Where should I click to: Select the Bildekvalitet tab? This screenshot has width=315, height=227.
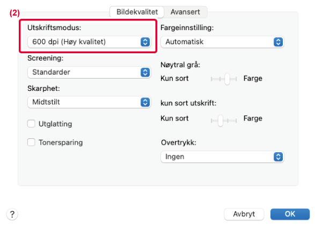point(137,12)
